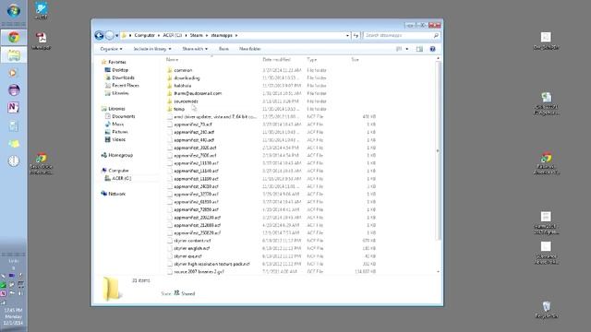The image size is (591, 332).
Task: Click the ACER (C:) segment in the address bar
Action: [173, 35]
